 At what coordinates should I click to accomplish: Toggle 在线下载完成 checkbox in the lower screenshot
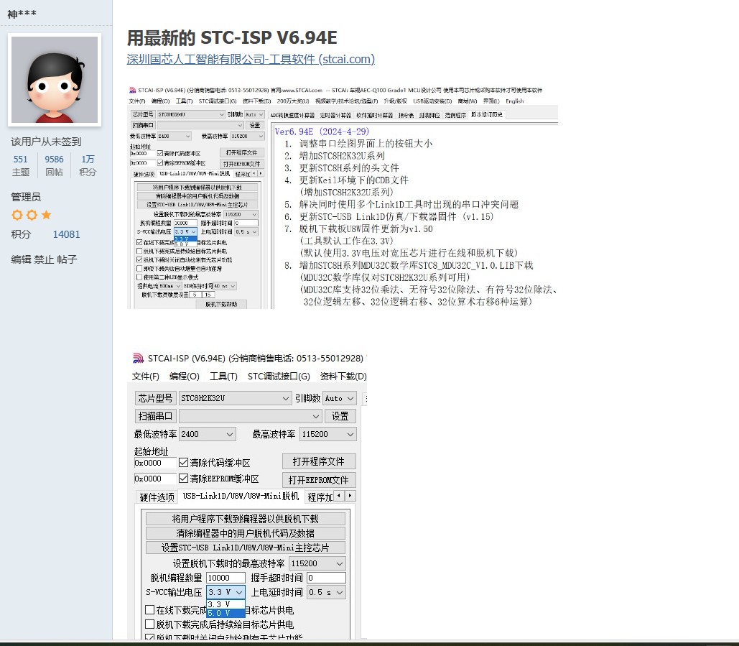(x=150, y=609)
